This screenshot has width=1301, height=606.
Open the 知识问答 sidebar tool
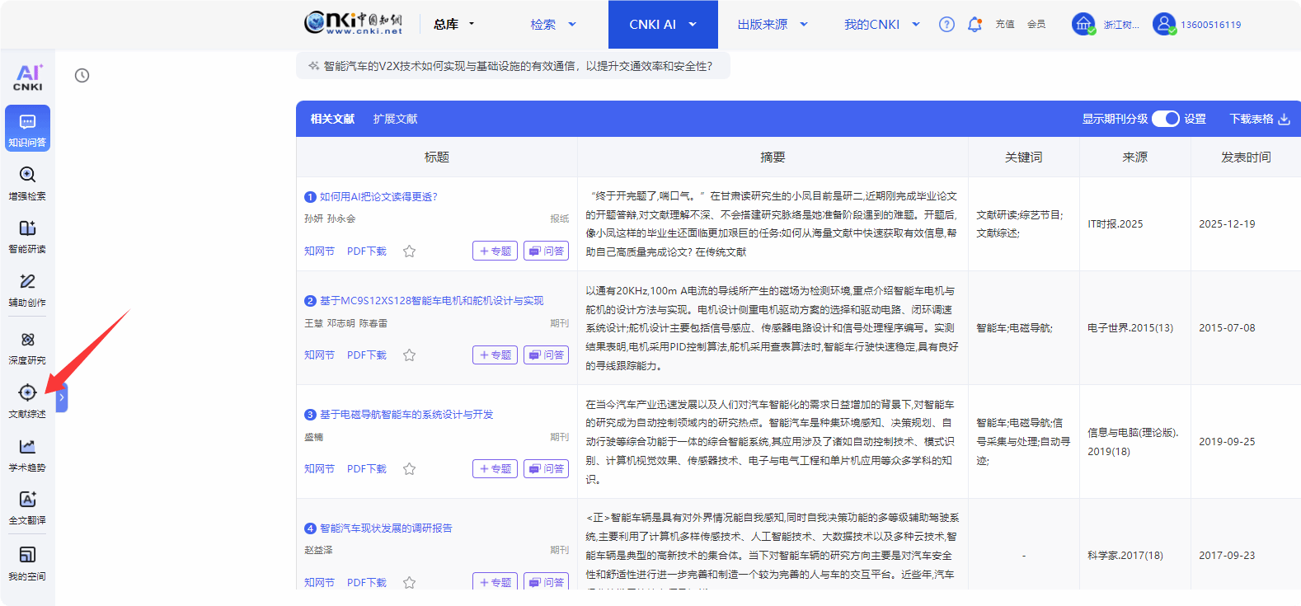tap(27, 129)
